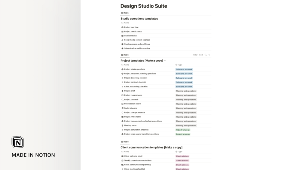This screenshot has width=302, height=170.
Task: Click the people icon beside Project RACI matrix
Action: pos(122,117)
